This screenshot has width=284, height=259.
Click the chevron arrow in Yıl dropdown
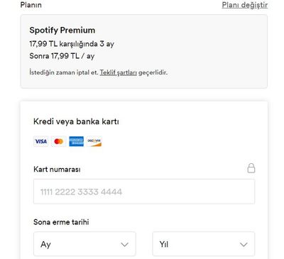tap(244, 244)
